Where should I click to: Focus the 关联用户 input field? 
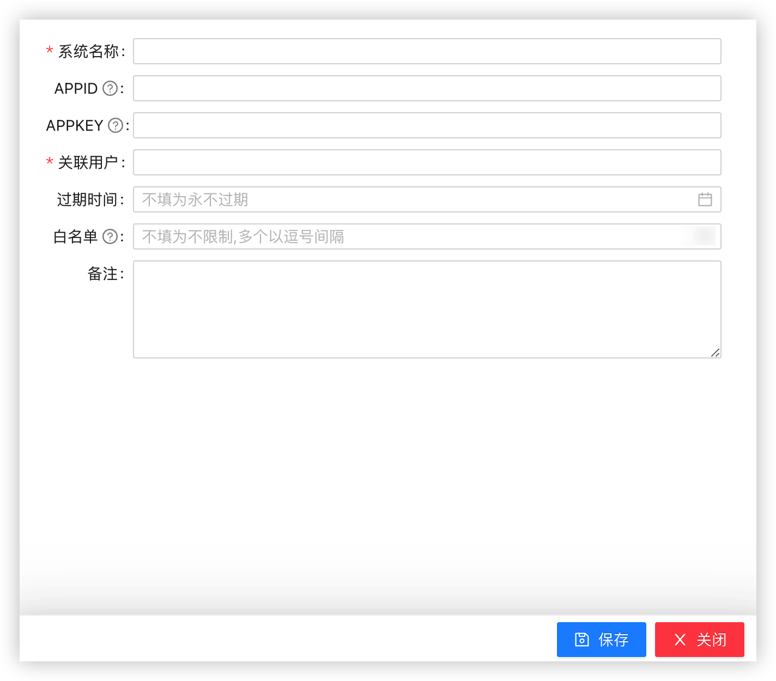coord(427,162)
